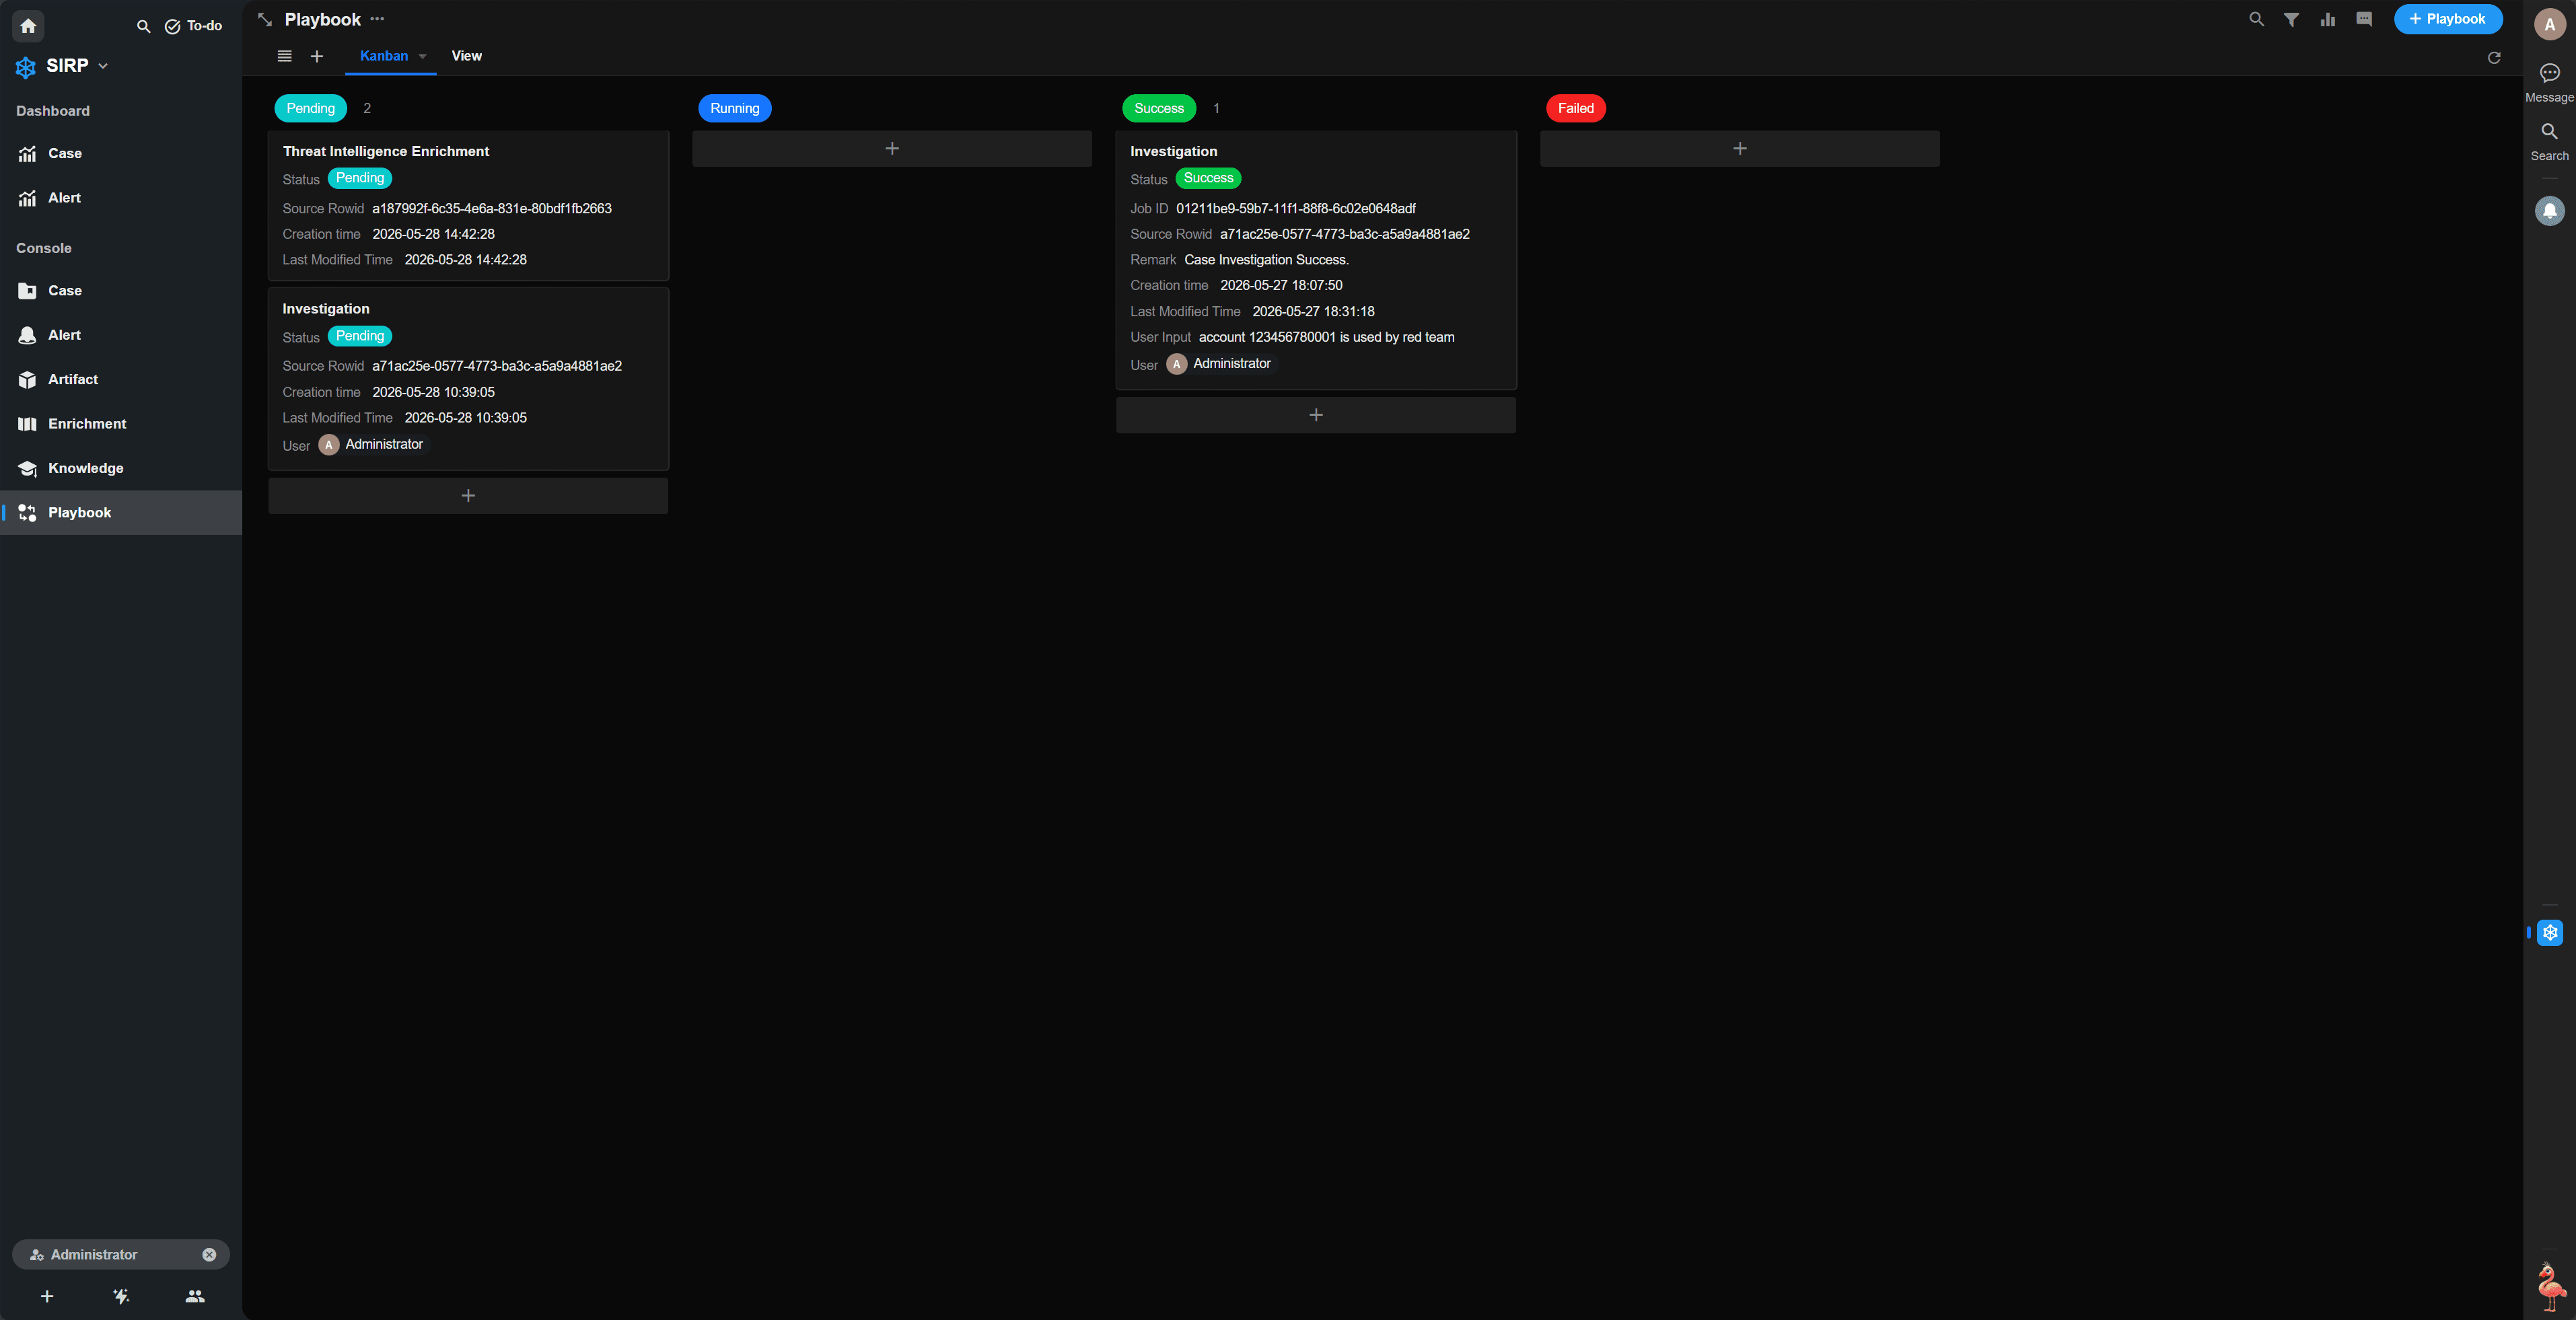
Task: Open the Artifact section
Action: pyautogui.click(x=121, y=380)
